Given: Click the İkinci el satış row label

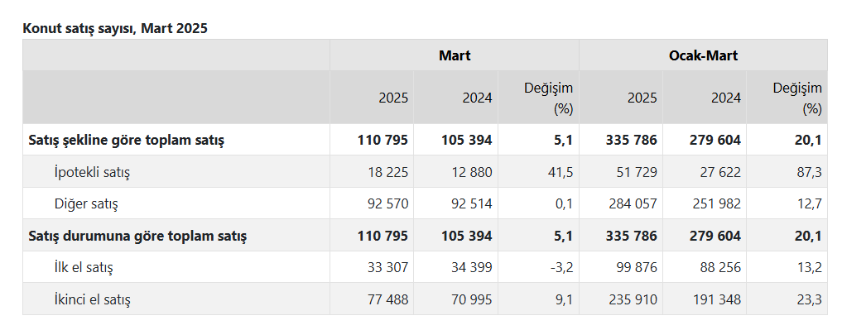Looking at the screenshot, I should pyautogui.click(x=92, y=299).
